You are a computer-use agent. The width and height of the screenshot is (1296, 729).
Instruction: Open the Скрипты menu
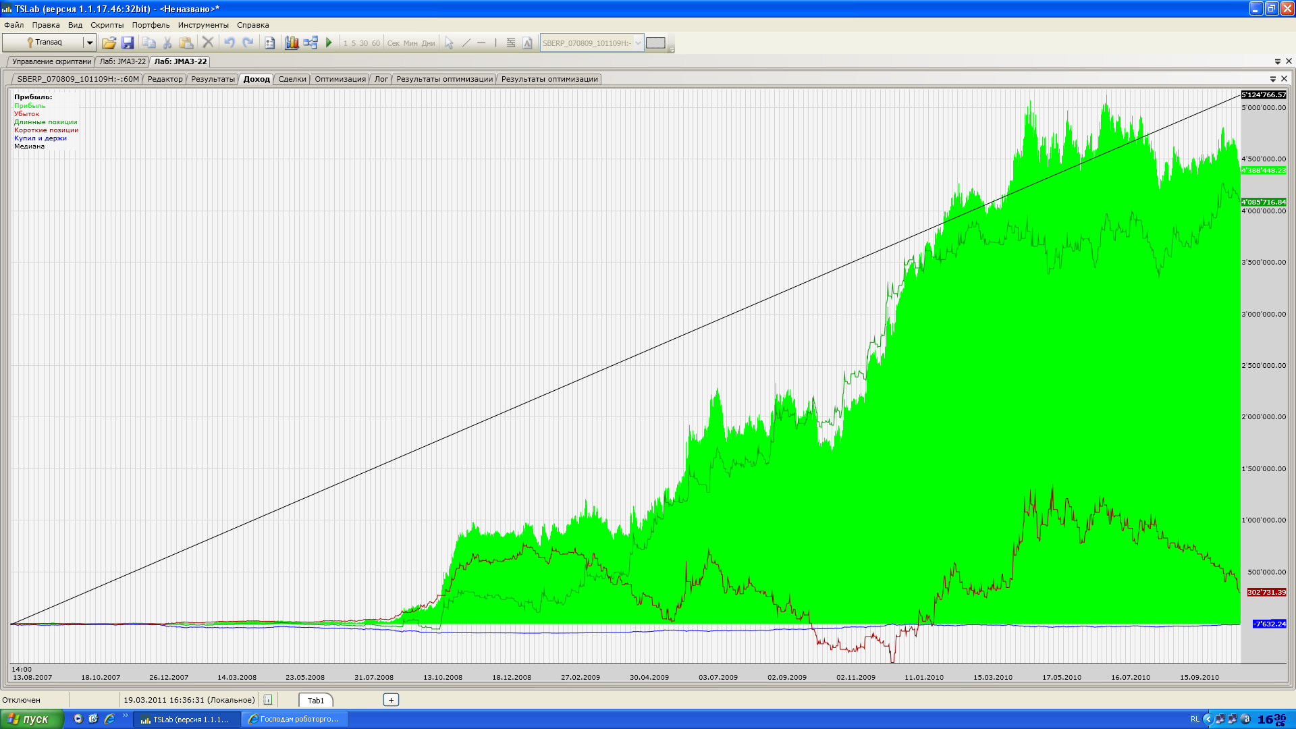coord(107,25)
